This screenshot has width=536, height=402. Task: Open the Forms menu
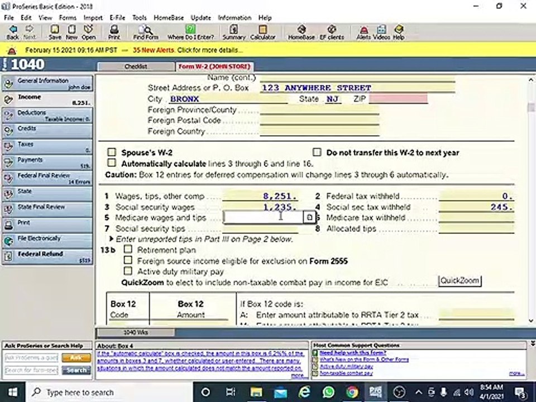pos(68,18)
